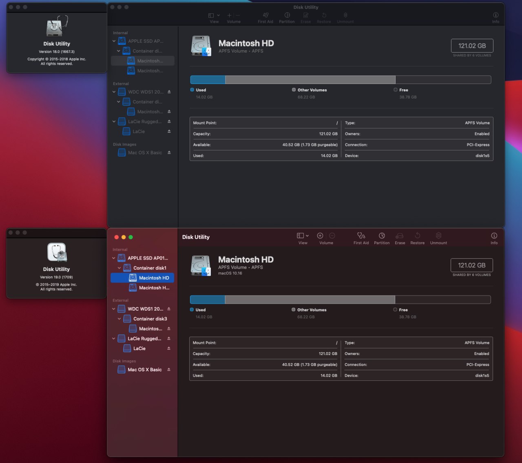Open View menu in upper window toolbar
Screen dimensions: 522x463
pyautogui.click(x=214, y=15)
